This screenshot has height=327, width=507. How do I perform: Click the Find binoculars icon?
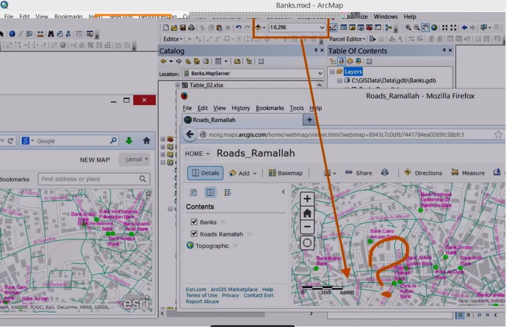coord(51,33)
